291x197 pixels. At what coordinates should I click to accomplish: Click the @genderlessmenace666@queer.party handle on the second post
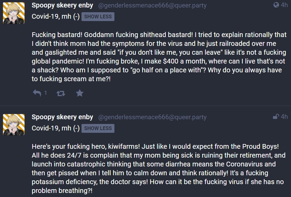[x=152, y=117]
